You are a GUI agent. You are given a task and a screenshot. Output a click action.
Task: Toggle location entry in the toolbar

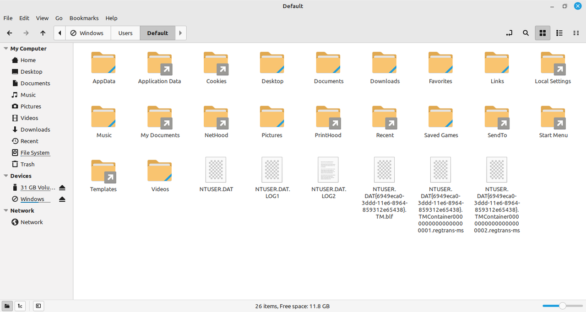[x=509, y=33]
